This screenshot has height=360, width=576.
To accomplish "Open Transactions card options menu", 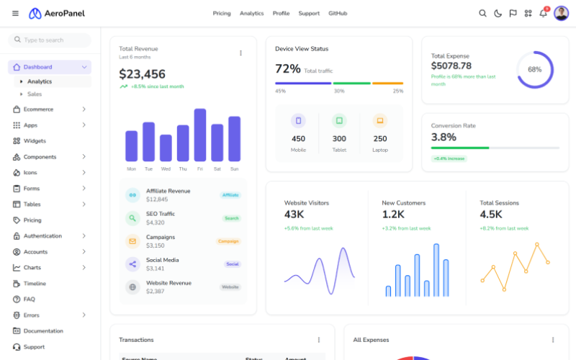I will (319, 340).
